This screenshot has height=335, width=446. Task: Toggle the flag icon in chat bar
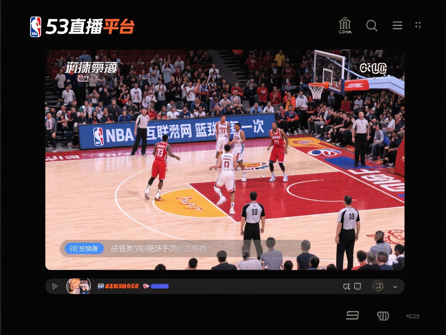pyautogui.click(x=55, y=286)
